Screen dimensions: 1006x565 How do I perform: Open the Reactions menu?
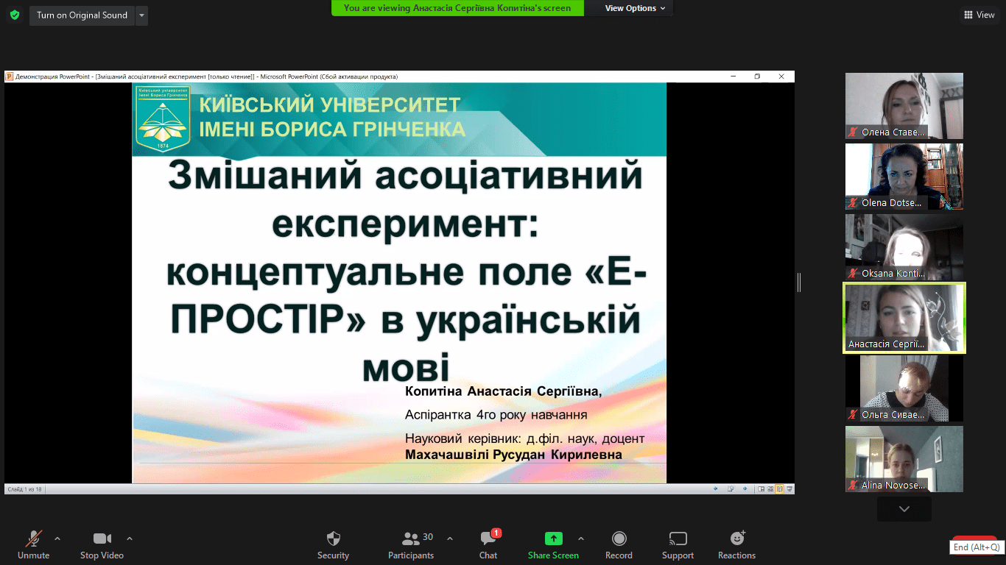tap(736, 544)
